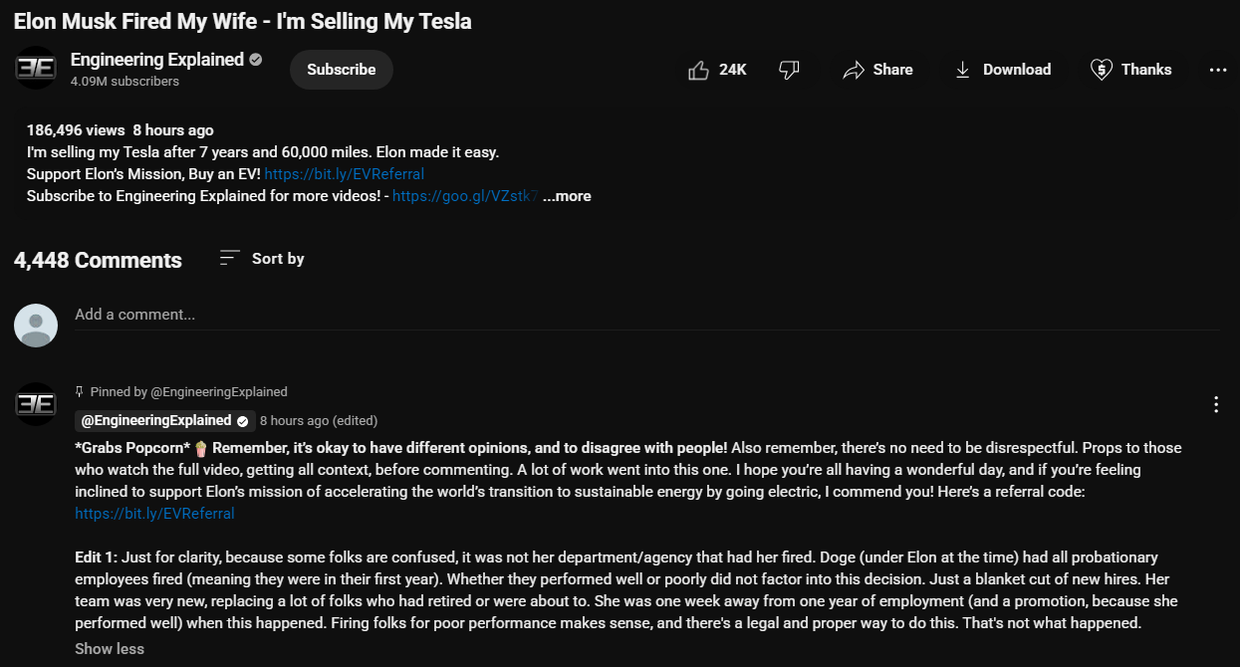The image size is (1240, 667).
Task: Open Engineering Explained channel avatar near title
Action: (x=36, y=68)
